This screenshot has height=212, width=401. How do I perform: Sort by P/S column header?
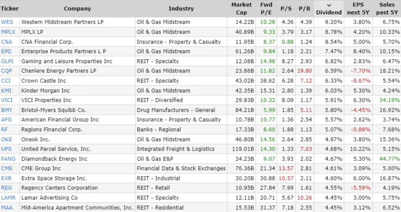[x=286, y=9]
